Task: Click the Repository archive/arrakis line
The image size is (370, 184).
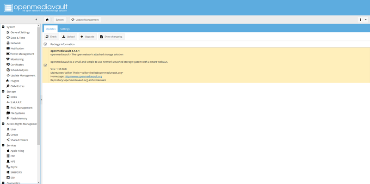Action: (x=78, y=80)
